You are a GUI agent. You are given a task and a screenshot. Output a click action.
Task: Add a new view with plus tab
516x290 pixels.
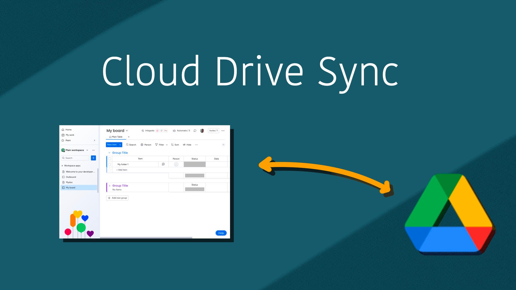coord(129,137)
